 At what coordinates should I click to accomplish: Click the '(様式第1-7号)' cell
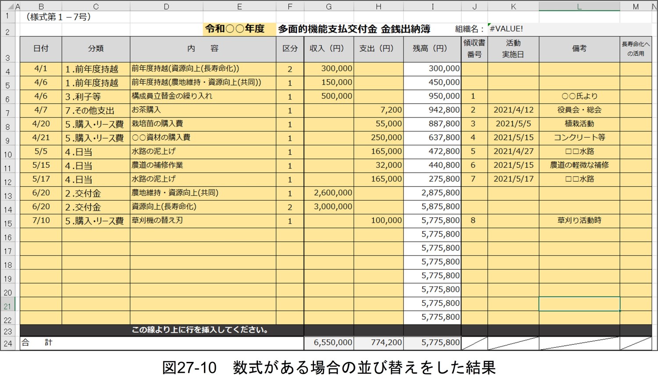(59, 17)
